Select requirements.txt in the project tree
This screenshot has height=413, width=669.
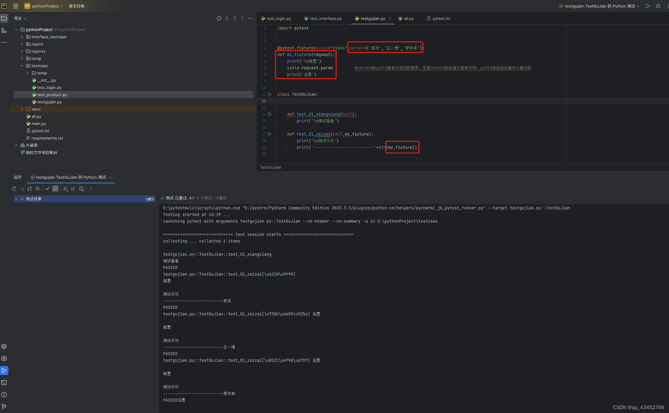tap(47, 138)
